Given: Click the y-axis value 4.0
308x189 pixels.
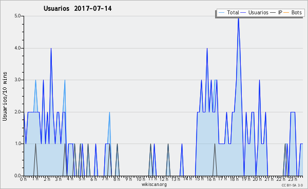Looking at the screenshot, I should point(17,48).
